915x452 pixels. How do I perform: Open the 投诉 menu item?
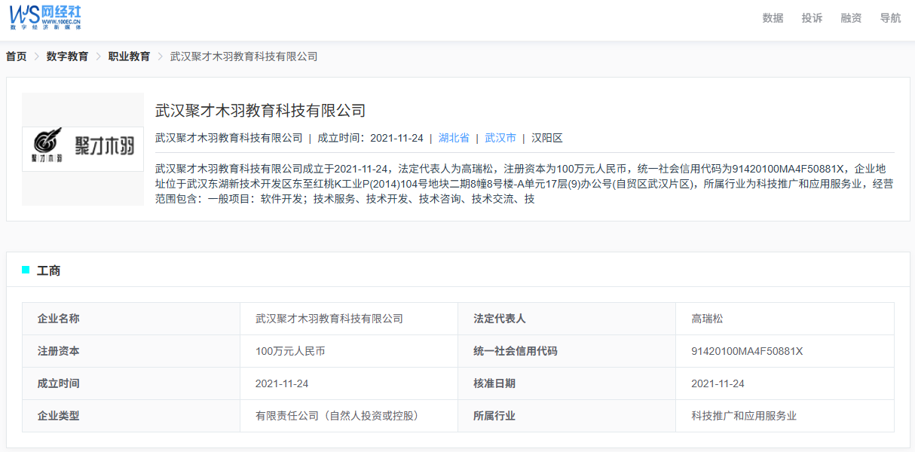(x=812, y=18)
